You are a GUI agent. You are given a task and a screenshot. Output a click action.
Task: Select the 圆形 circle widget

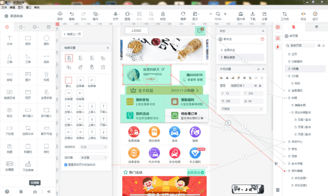point(47,41)
